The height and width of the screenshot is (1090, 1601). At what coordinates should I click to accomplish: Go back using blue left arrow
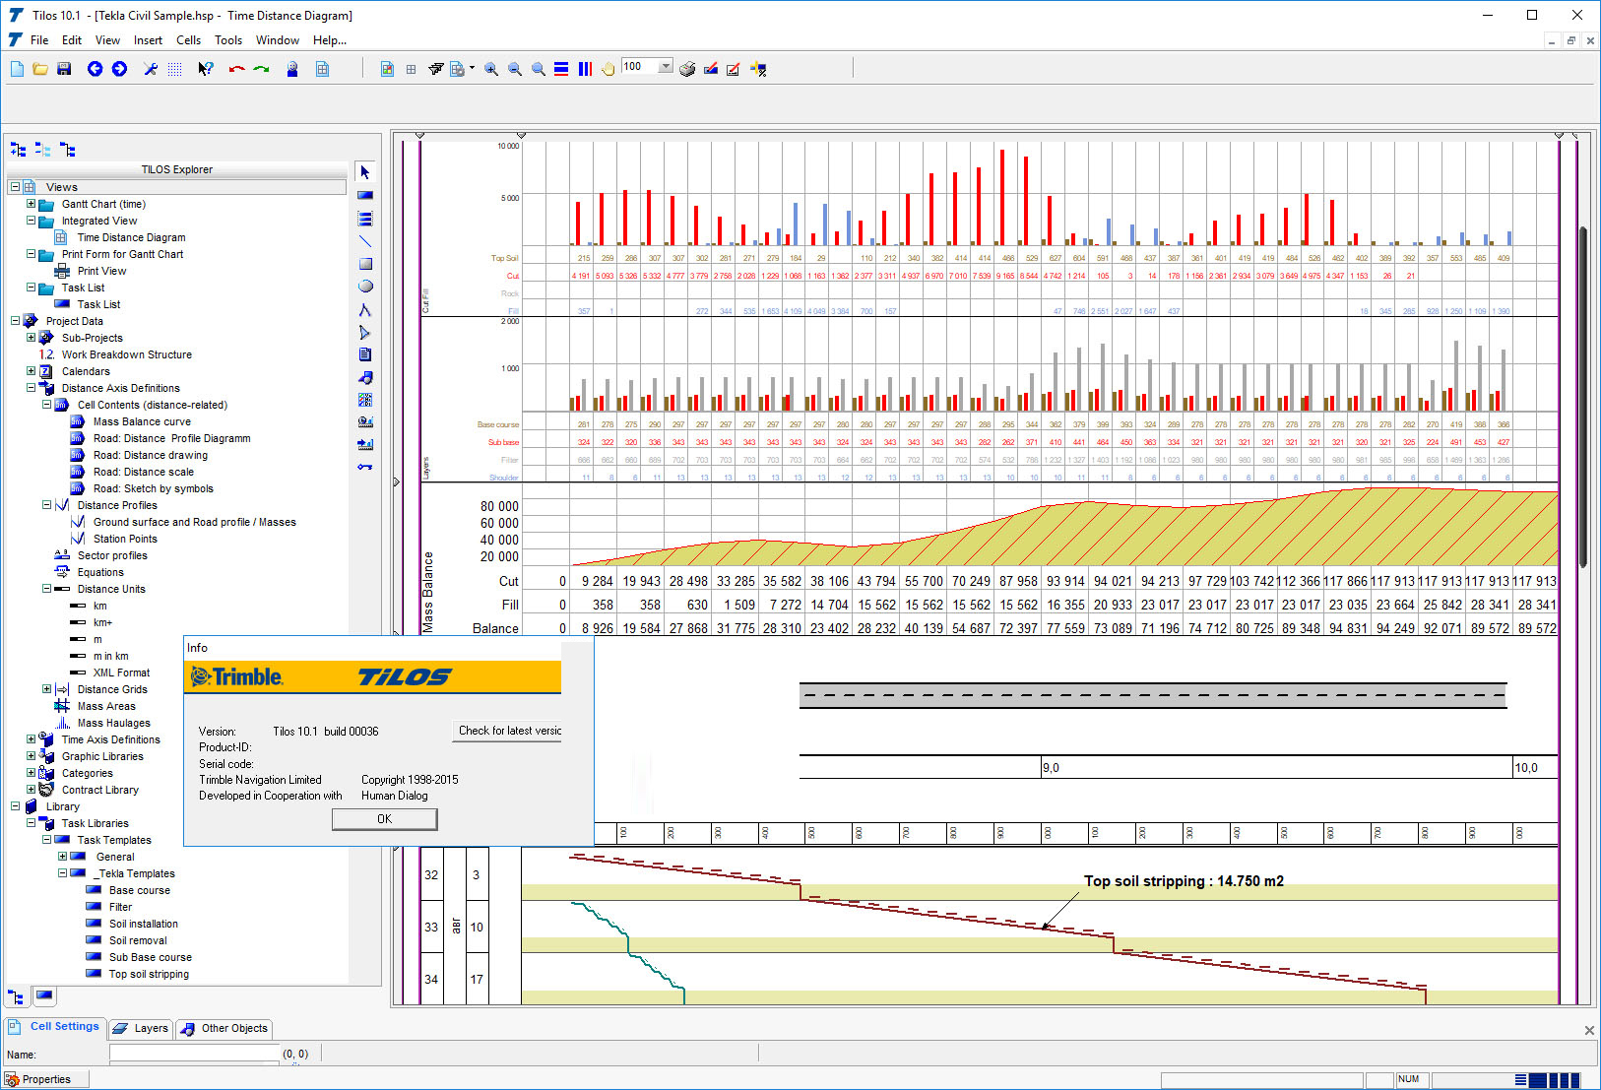[95, 69]
